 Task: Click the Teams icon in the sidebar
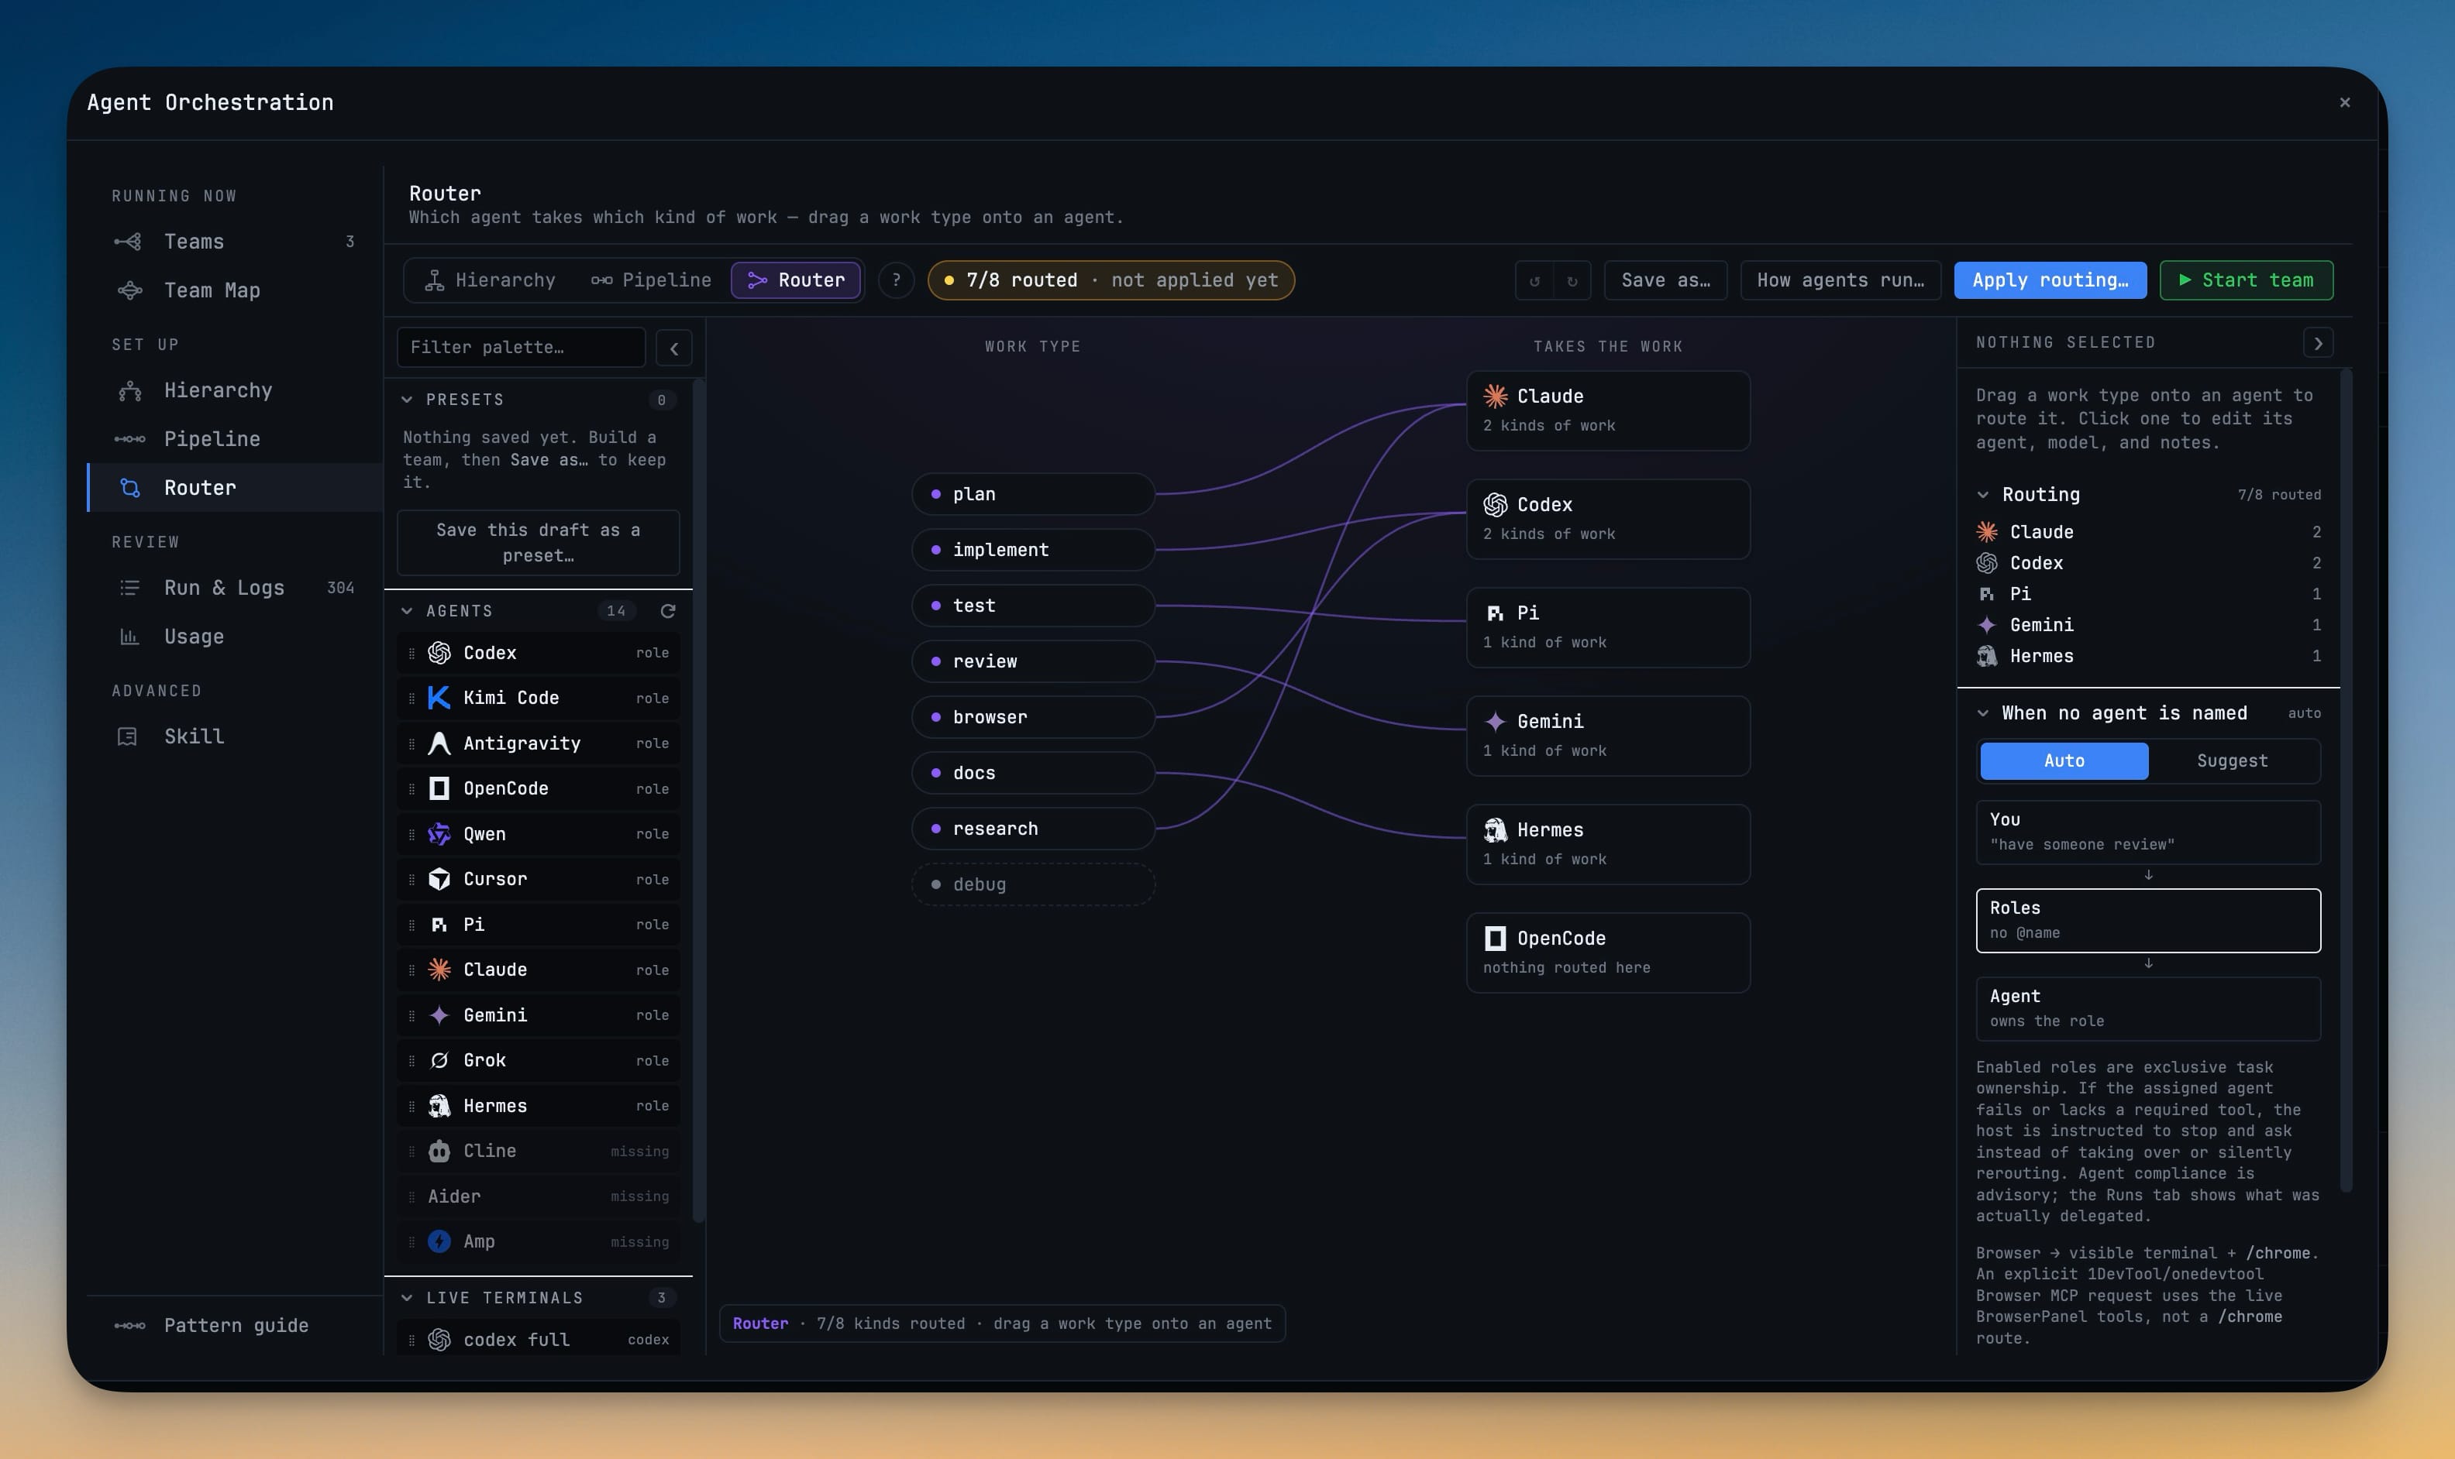[x=129, y=242]
